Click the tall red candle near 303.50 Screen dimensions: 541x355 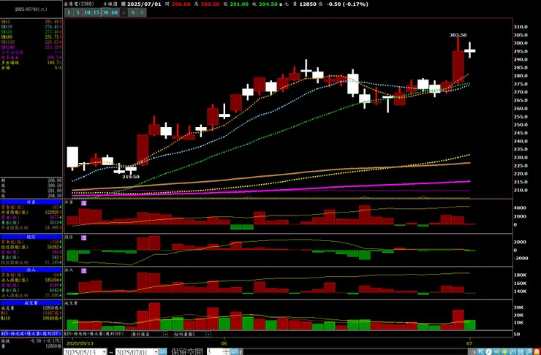(458, 66)
